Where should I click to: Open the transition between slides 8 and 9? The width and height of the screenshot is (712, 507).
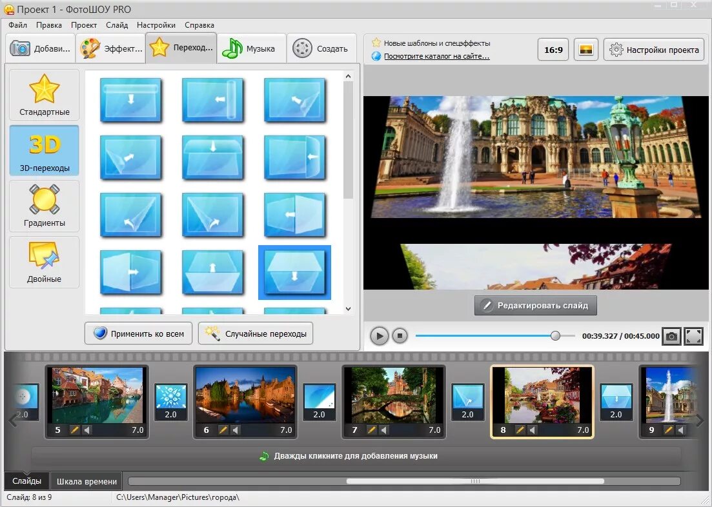[x=616, y=402]
